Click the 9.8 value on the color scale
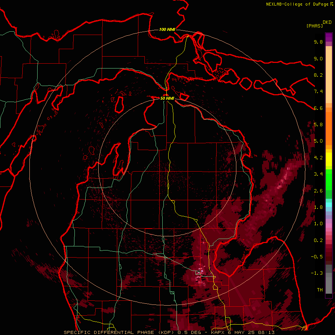 (318, 42)
